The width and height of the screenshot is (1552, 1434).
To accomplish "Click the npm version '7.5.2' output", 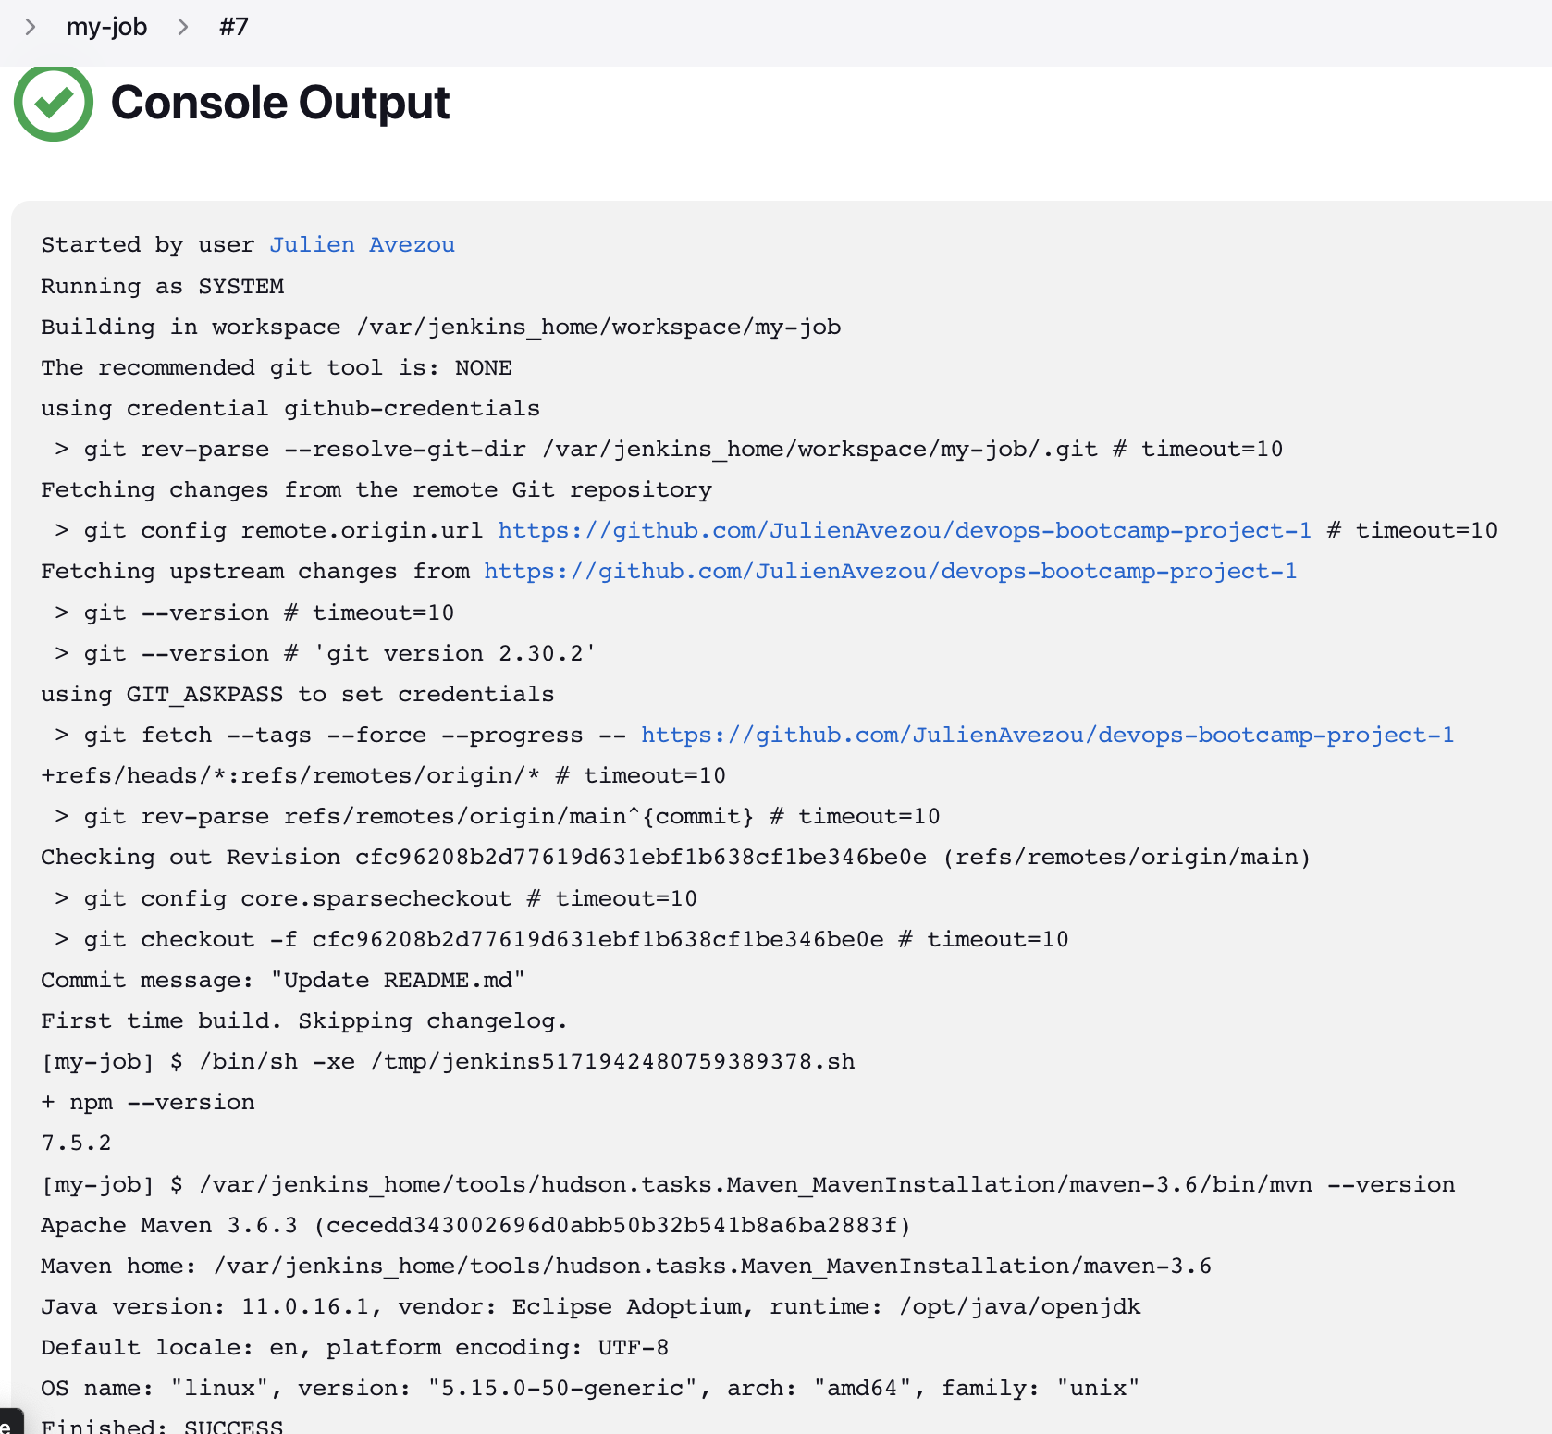I will click(x=76, y=1143).
